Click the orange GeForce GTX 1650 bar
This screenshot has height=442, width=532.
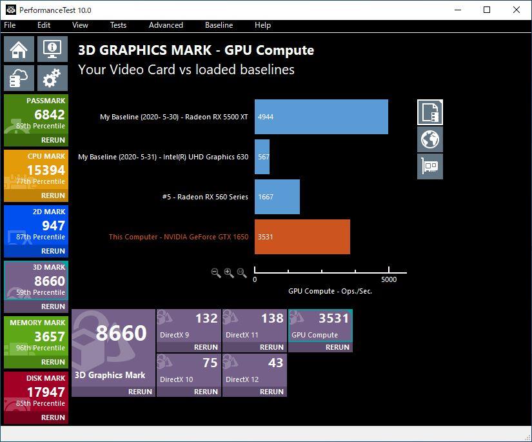pyautogui.click(x=302, y=237)
